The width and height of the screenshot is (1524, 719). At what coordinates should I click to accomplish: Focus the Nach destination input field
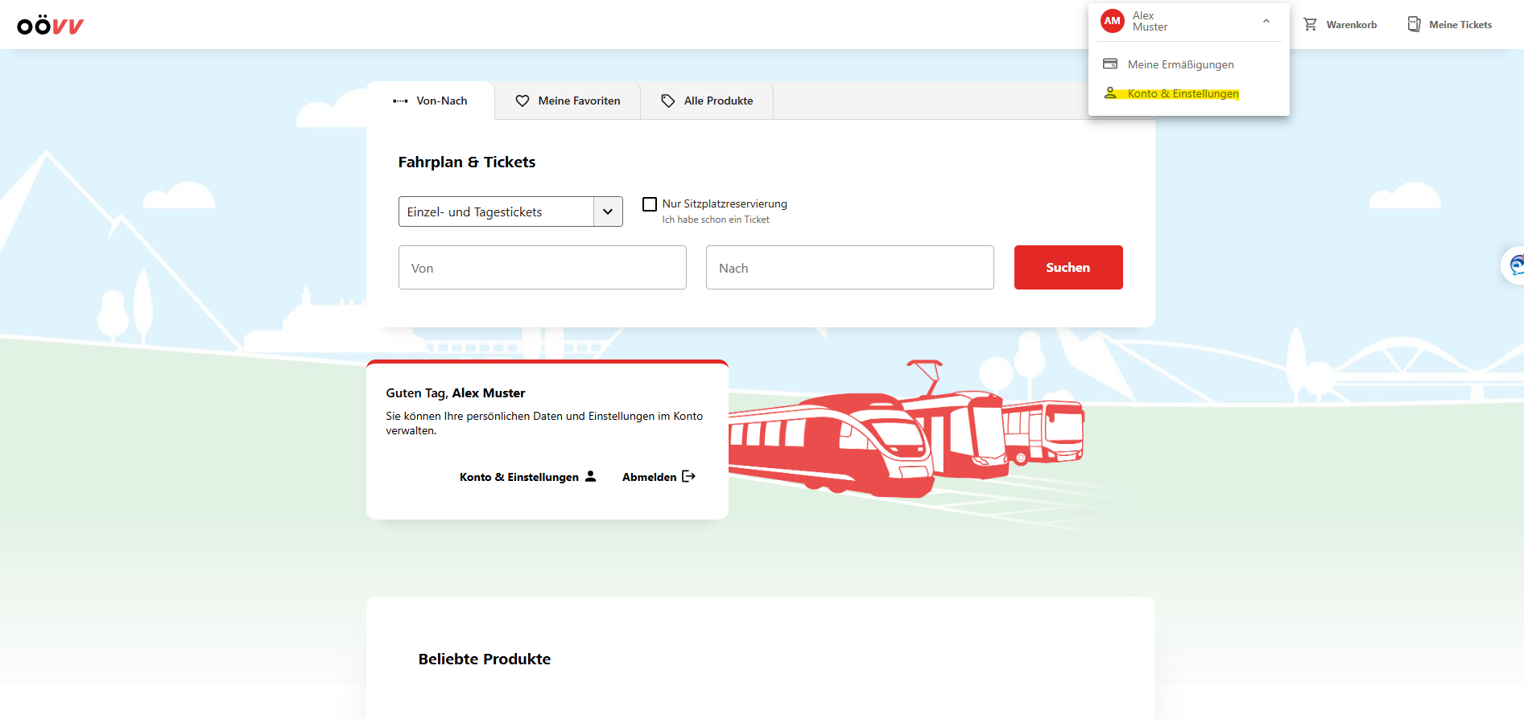pos(849,268)
